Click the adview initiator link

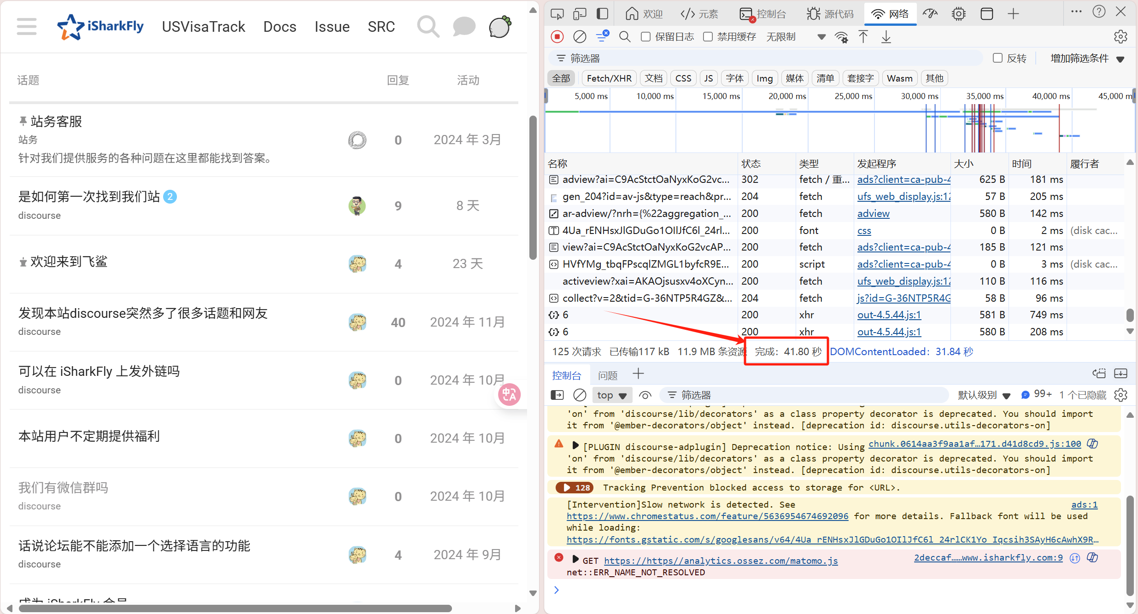[873, 213]
